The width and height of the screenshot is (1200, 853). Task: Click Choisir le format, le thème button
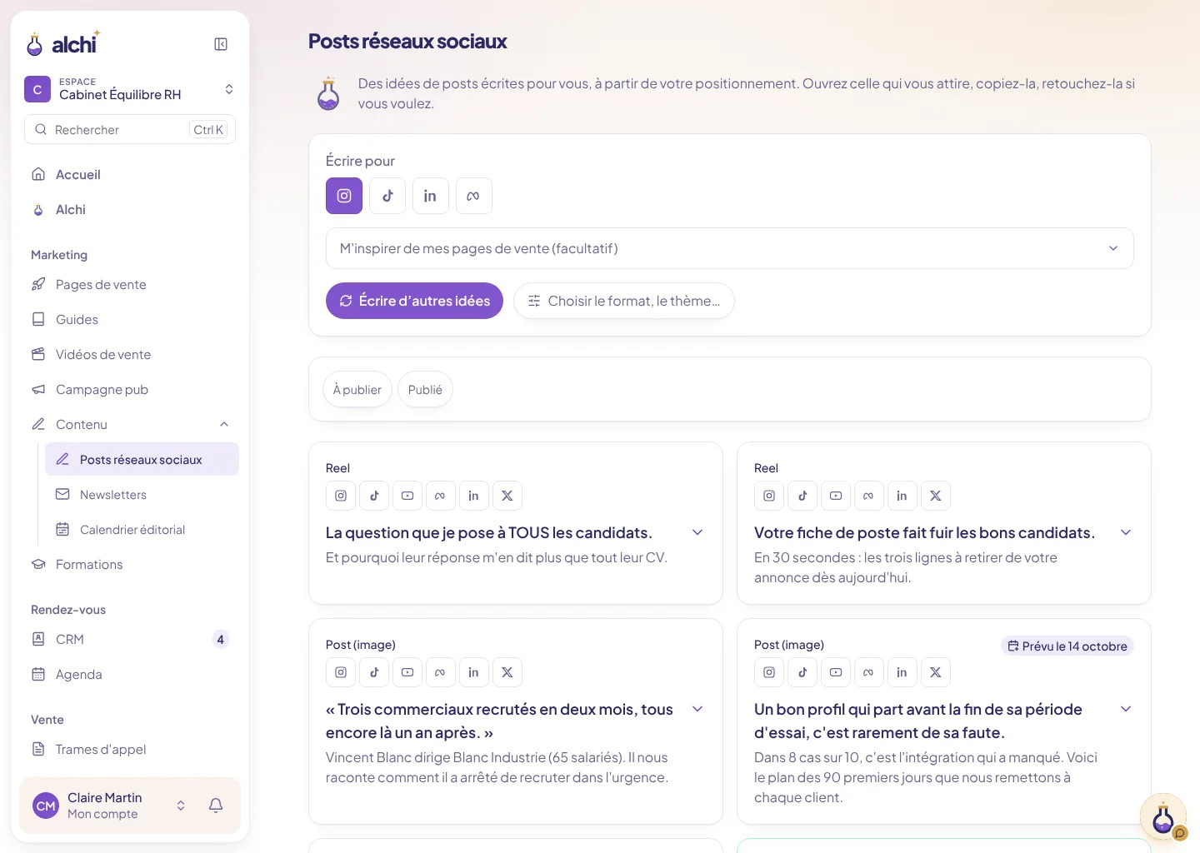[x=624, y=301]
